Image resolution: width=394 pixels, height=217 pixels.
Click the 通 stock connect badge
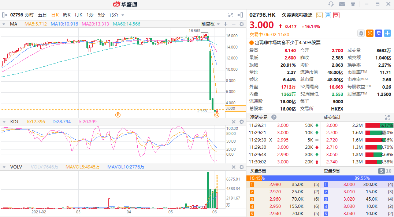coord(328,15)
